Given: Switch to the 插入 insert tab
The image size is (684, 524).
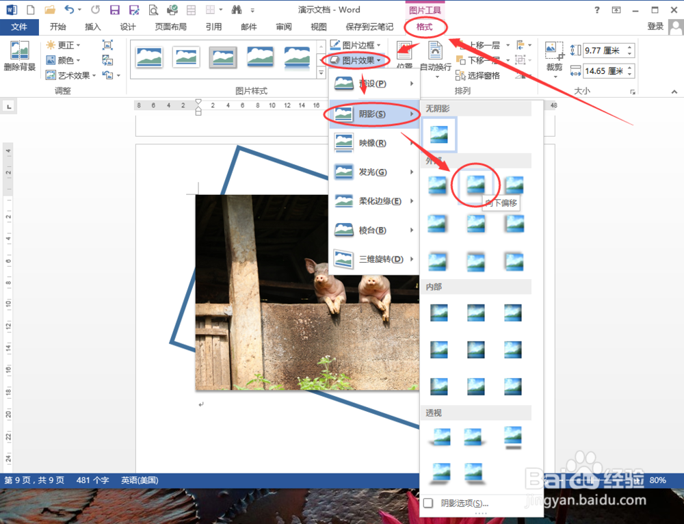Looking at the screenshot, I should click(x=92, y=27).
